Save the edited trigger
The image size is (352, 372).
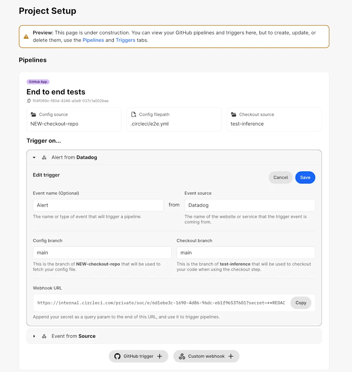click(305, 177)
